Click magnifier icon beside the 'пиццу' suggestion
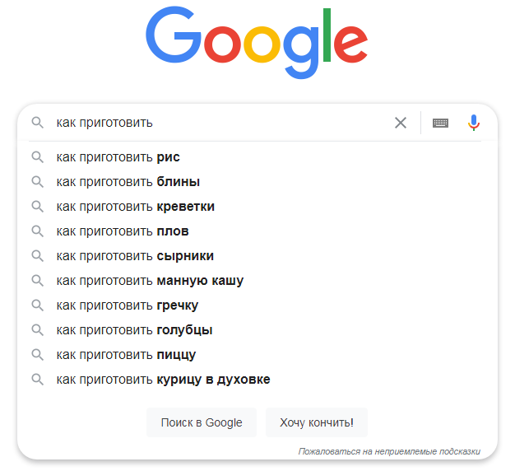 (38, 355)
